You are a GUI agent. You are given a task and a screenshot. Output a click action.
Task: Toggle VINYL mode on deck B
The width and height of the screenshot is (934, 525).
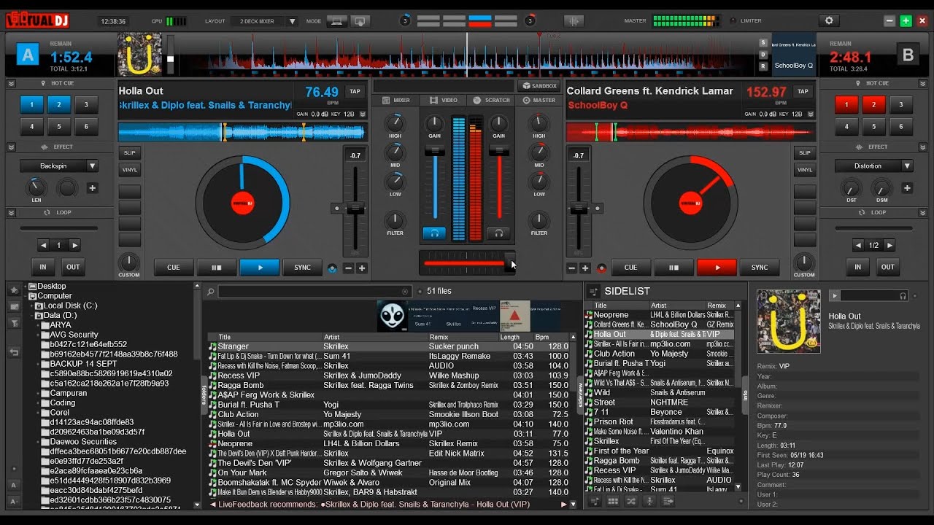coord(805,170)
